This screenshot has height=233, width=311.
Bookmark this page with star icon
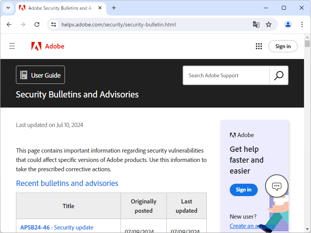tap(269, 24)
